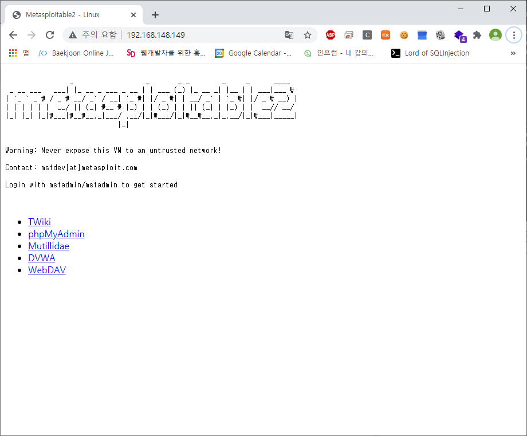
Task: Close the Chrome window
Action: tap(513, 9)
